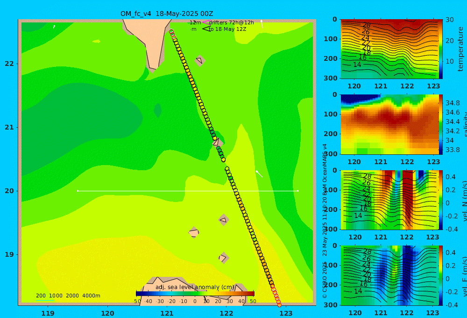Click the '200 1000 2000 4000m' depth legend
Screen dimensions: 467x318
click(x=68, y=296)
